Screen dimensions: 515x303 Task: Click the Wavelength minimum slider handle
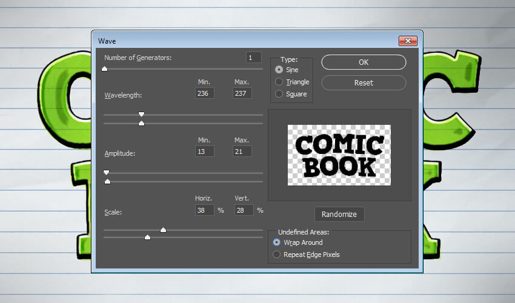tap(141, 115)
